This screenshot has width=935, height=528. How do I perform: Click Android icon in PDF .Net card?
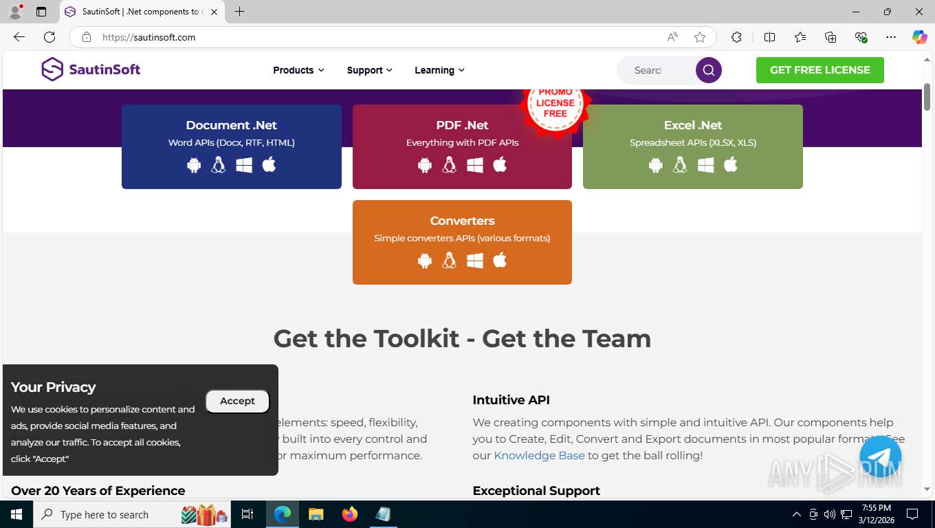tap(425, 165)
